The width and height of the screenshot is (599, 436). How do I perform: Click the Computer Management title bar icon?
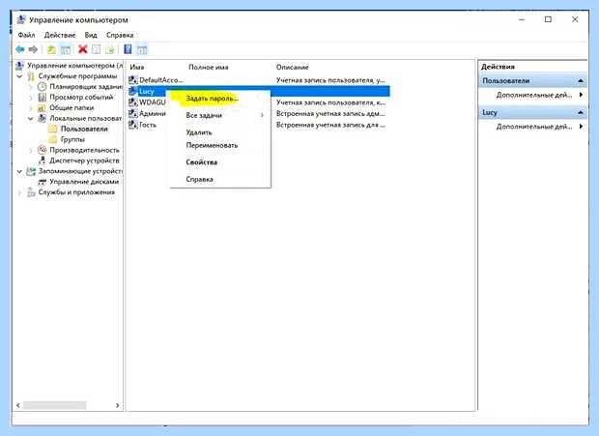click(x=21, y=19)
